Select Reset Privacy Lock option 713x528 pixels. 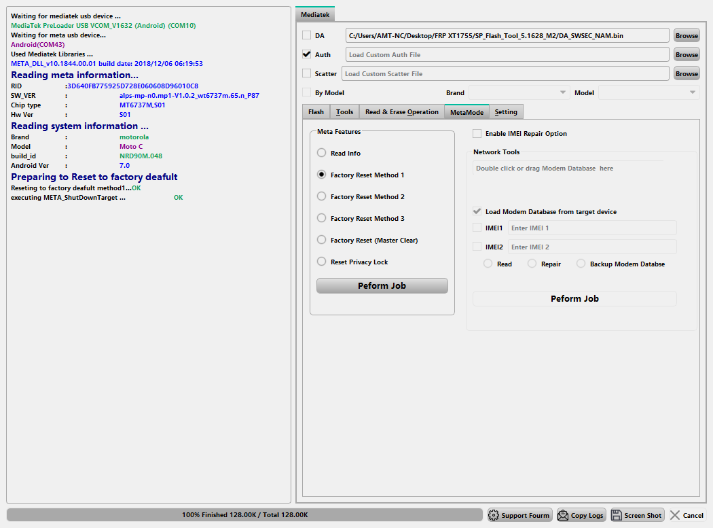coord(321,262)
